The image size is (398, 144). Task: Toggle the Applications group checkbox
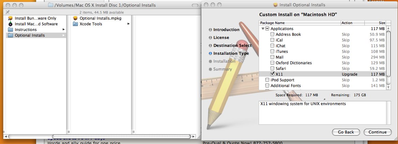tap(267, 29)
